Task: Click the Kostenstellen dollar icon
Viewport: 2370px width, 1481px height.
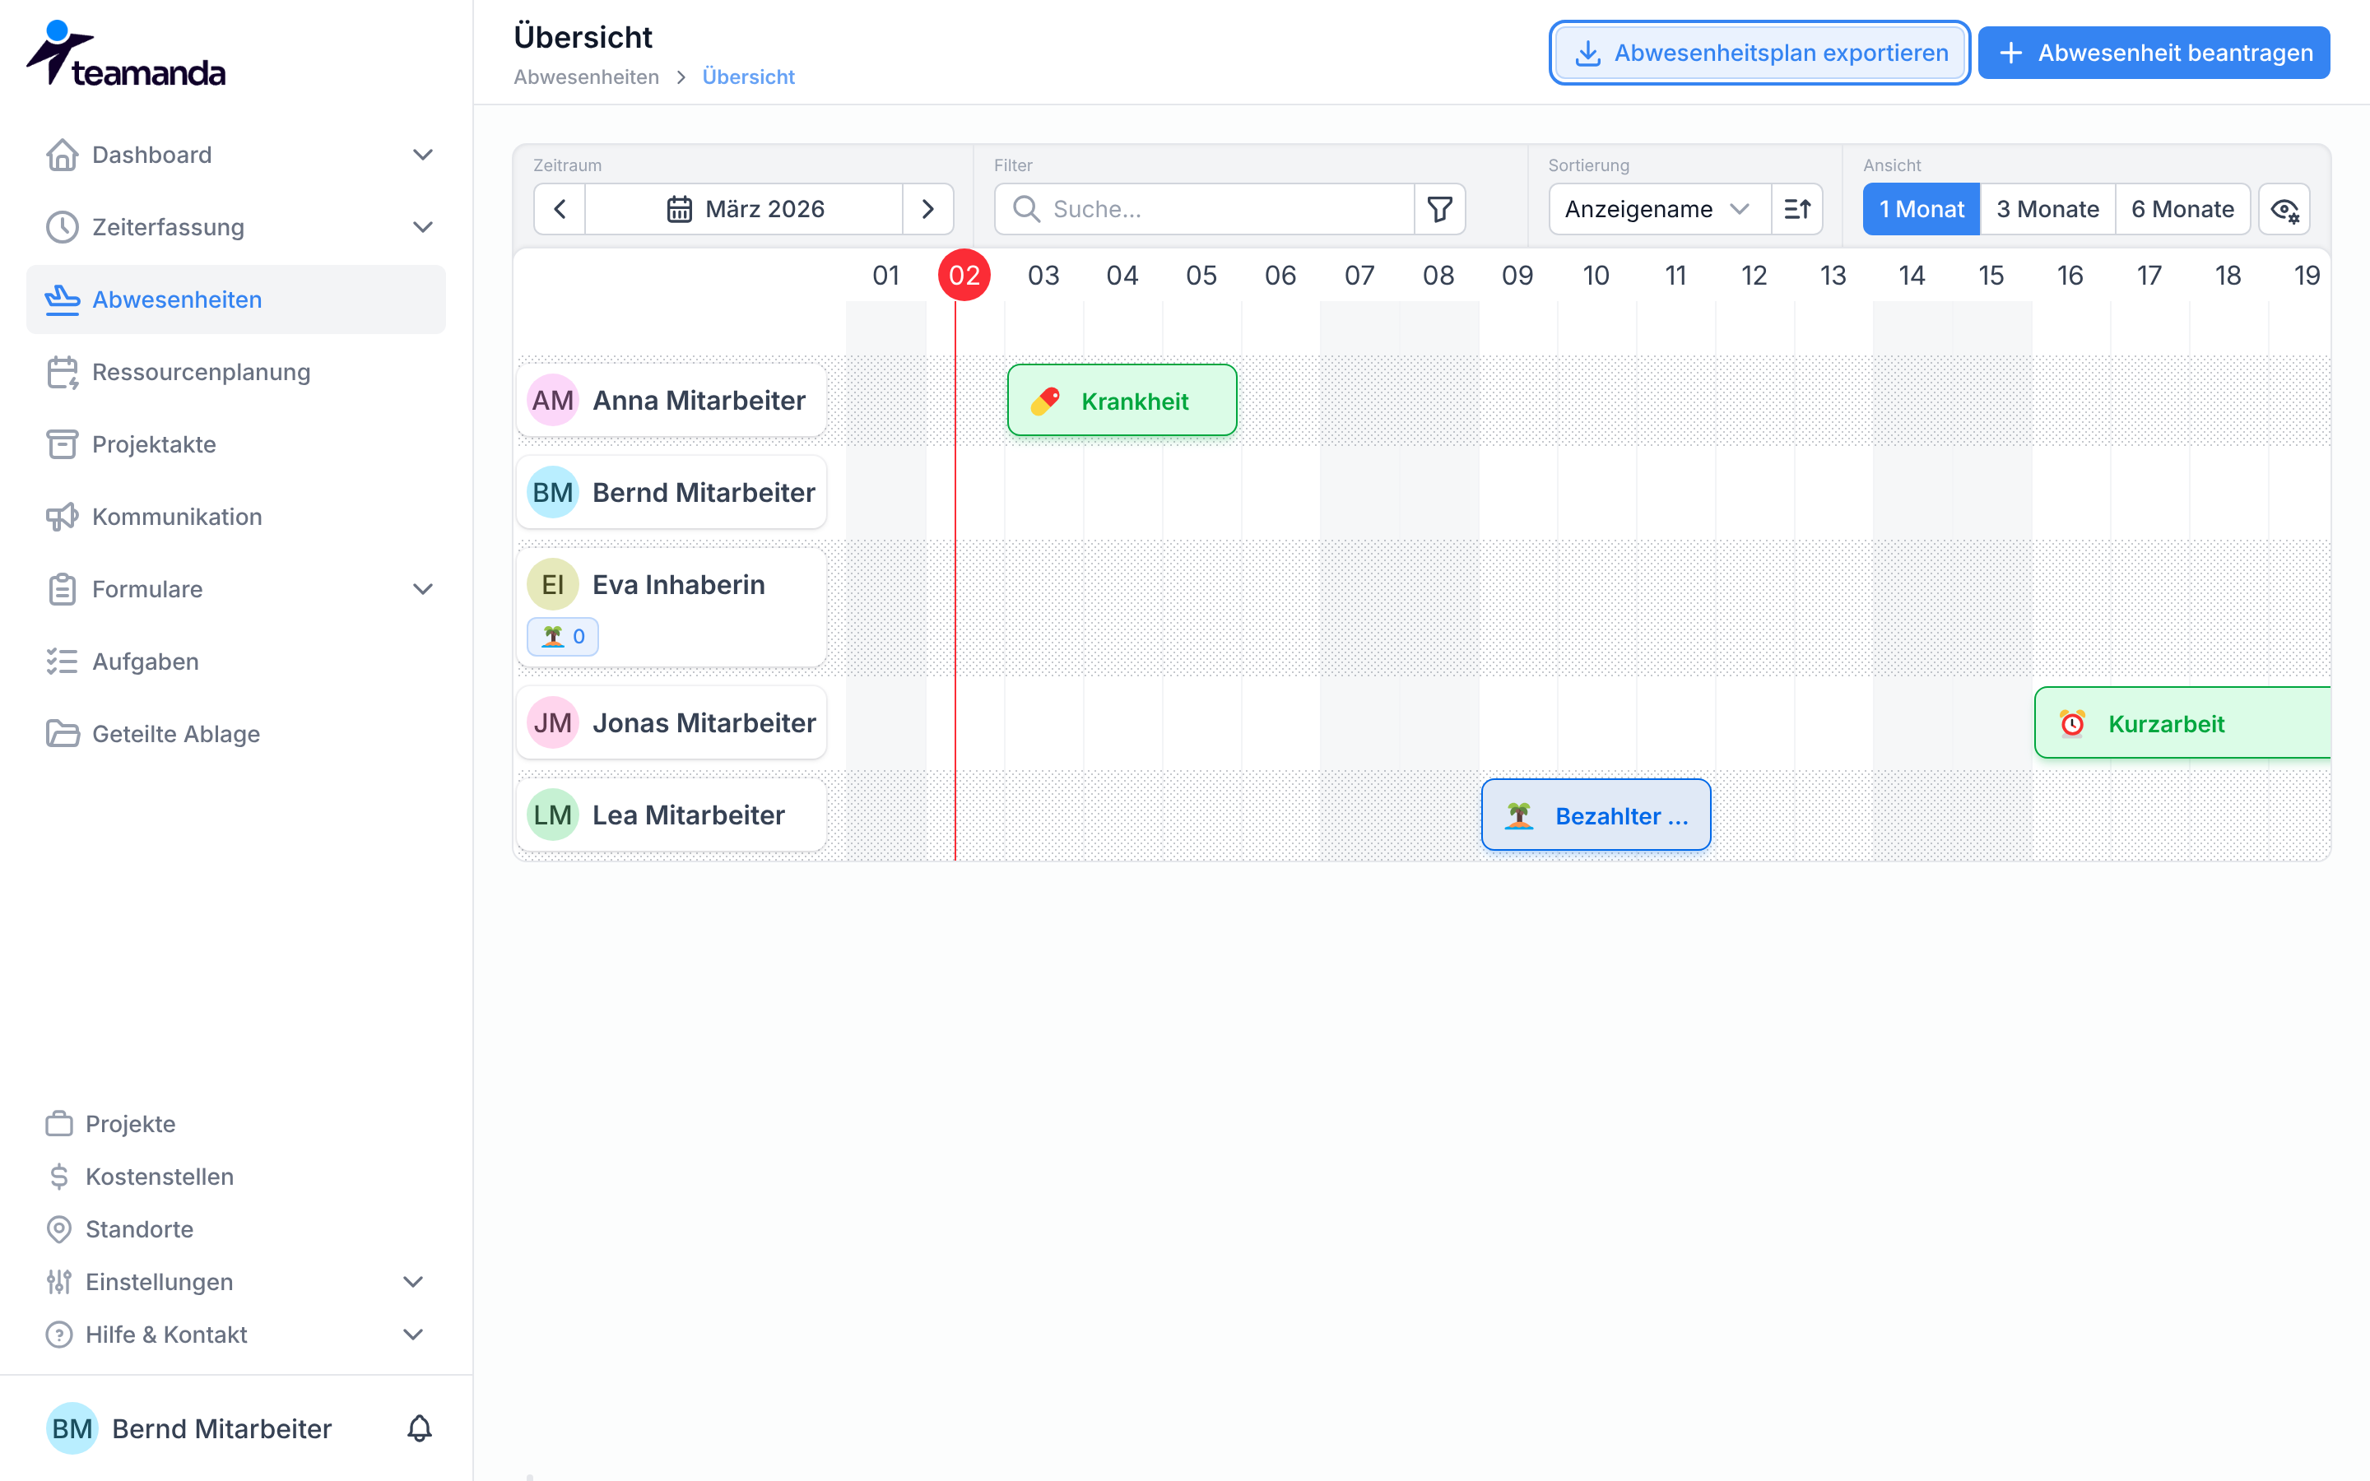Action: click(x=58, y=1177)
